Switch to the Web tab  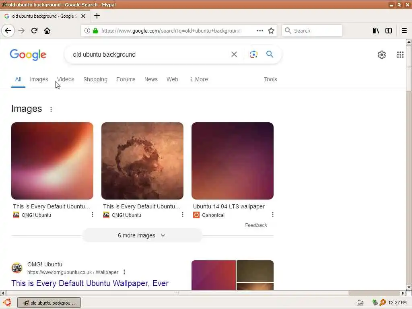coord(172,79)
